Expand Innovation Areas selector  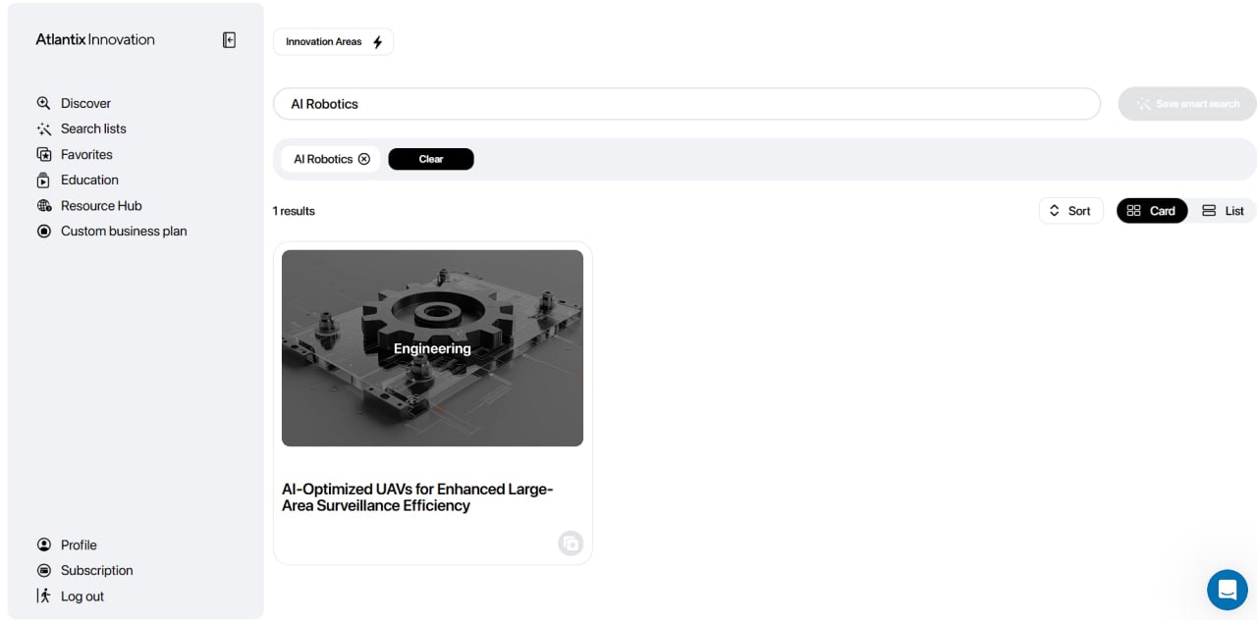pos(333,41)
